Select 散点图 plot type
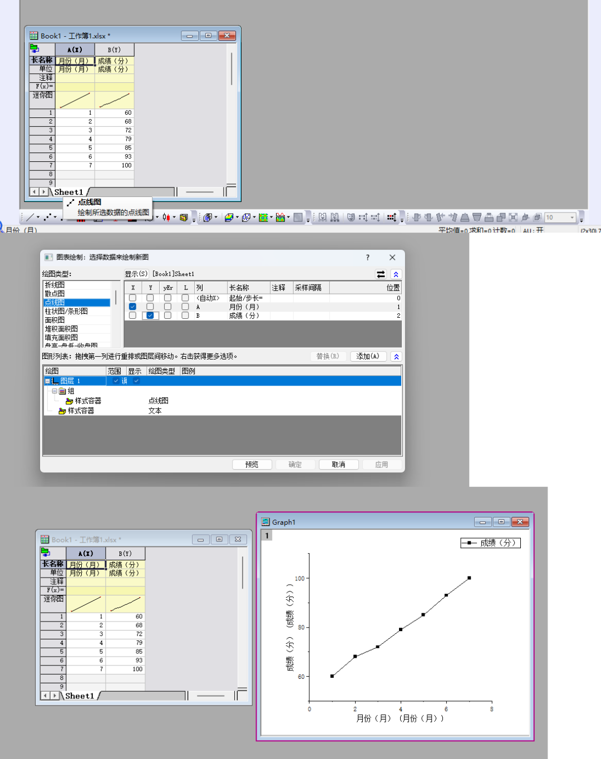Image resolution: width=601 pixels, height=759 pixels. click(x=55, y=294)
